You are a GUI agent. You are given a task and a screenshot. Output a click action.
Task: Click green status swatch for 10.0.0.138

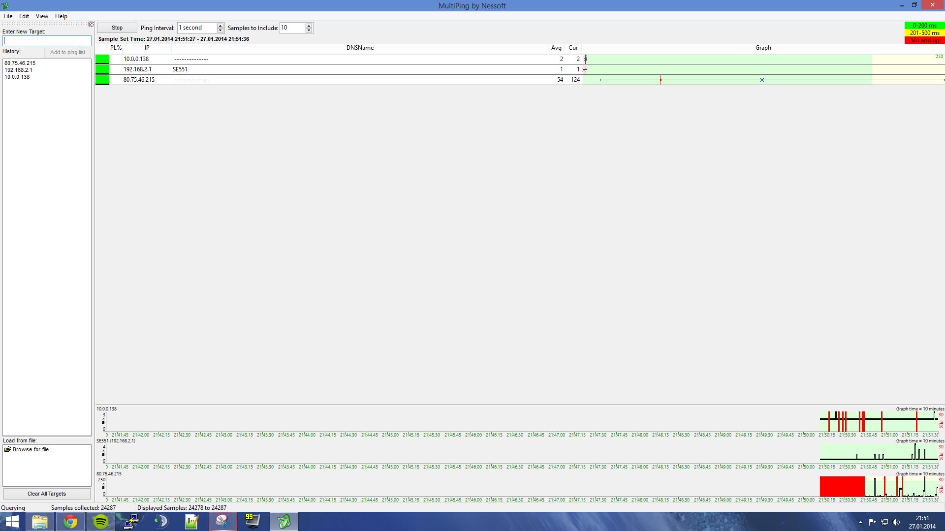point(102,59)
